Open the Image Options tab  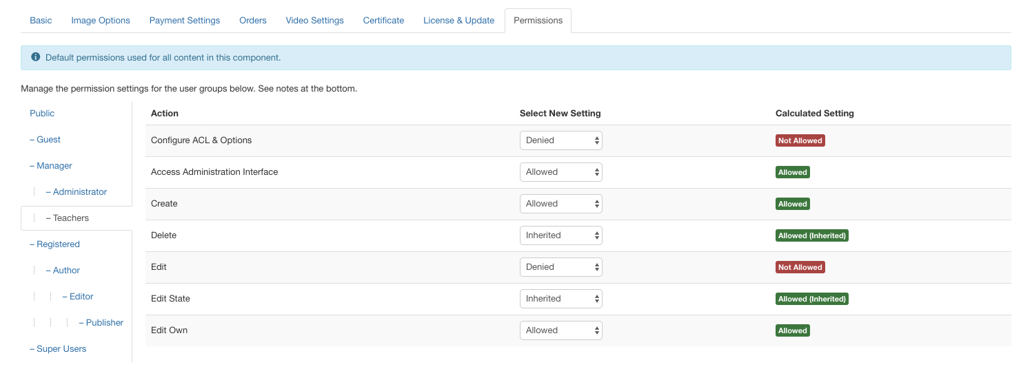coord(101,21)
